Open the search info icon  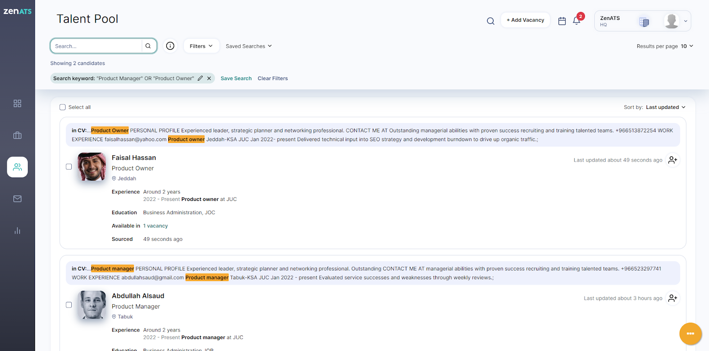click(170, 46)
